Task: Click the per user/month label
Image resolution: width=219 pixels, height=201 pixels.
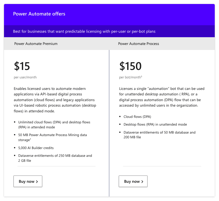Action: [x=25, y=77]
